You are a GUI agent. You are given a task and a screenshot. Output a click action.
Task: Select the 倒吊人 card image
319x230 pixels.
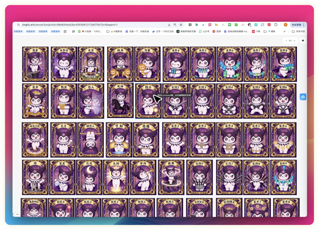[x=91, y=140]
